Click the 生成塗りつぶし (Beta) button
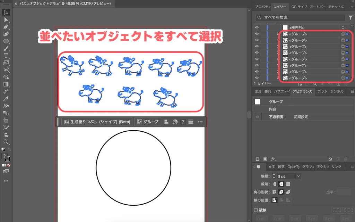This screenshot has height=222, width=355. point(97,122)
